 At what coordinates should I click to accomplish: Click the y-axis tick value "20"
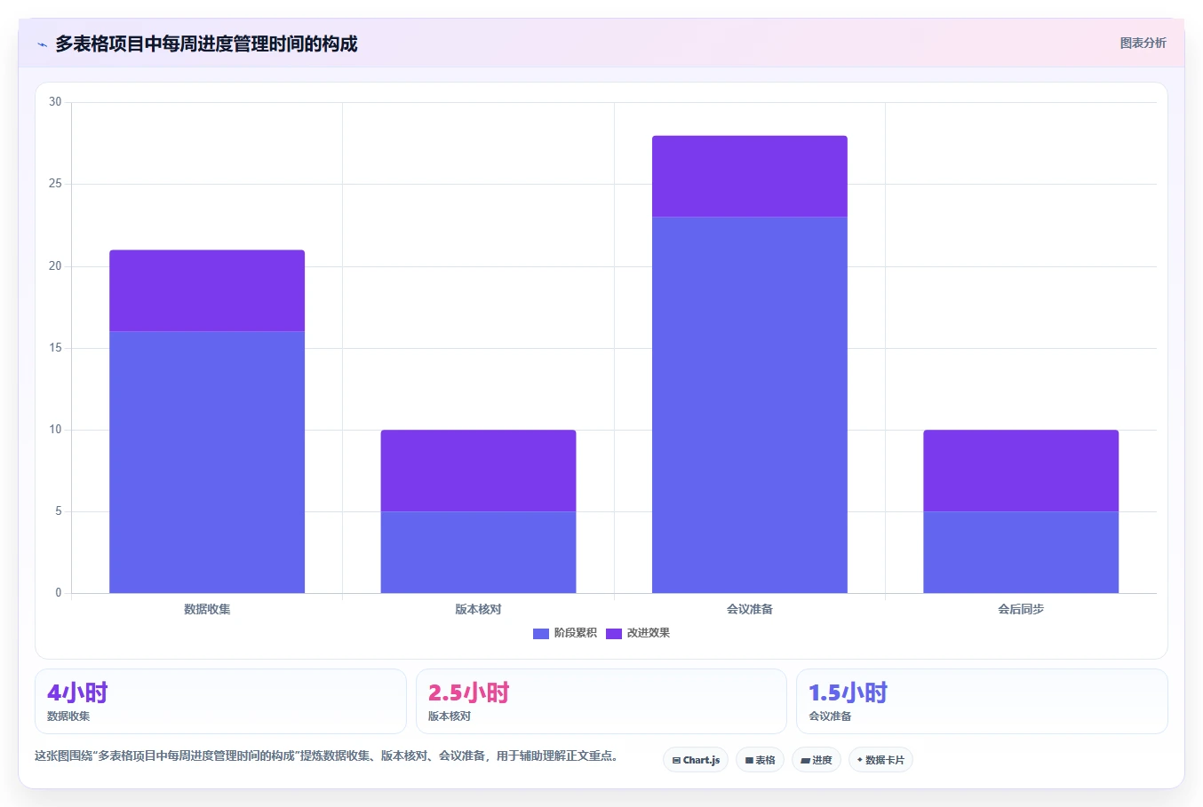55,266
